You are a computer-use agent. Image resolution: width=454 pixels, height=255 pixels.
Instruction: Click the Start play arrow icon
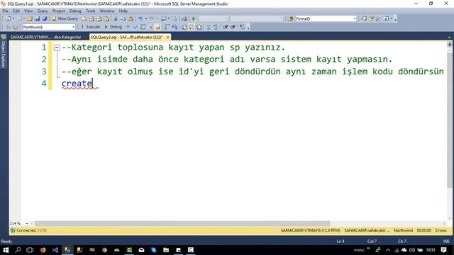[194, 18]
